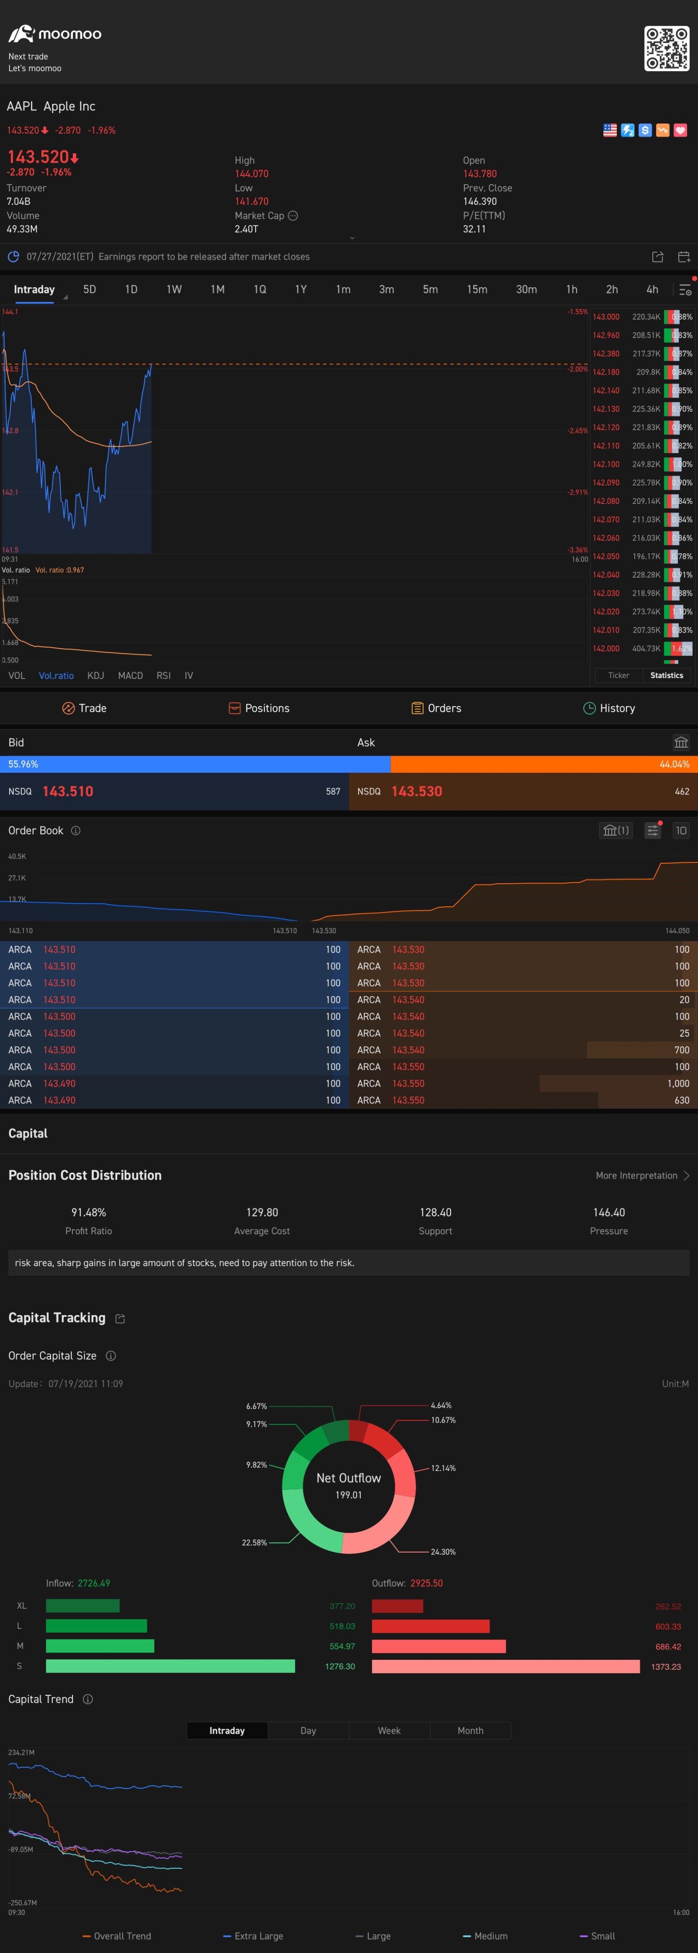
Task: Select the 1Y chart period
Action: (301, 289)
